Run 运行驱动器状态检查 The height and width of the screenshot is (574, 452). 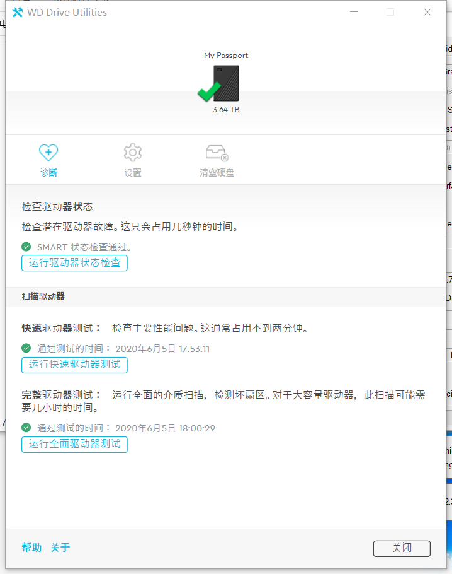74,263
